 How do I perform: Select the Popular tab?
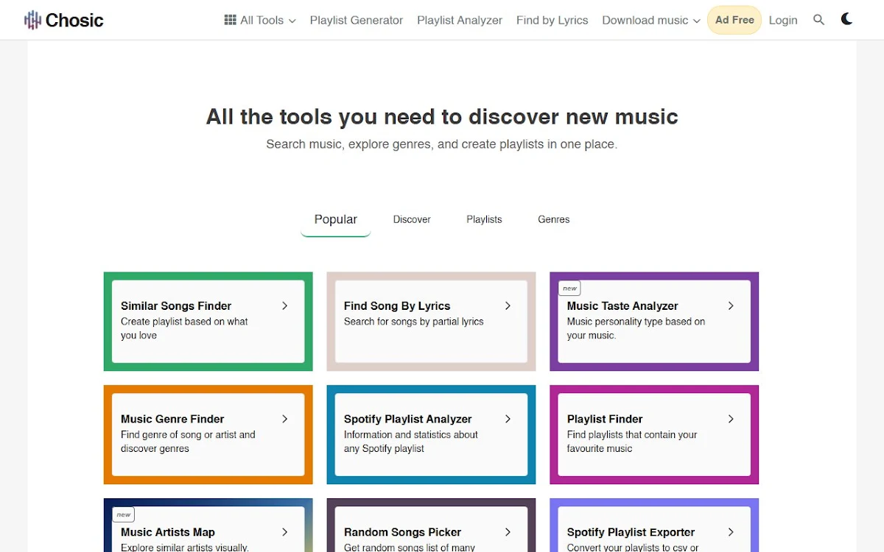click(336, 219)
